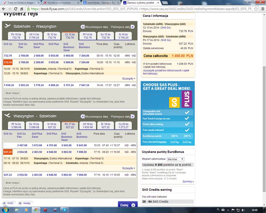Choose SAS Business 7 047.24 on 10:40 flight
Screen dimensions: 266x213
[84, 85]
